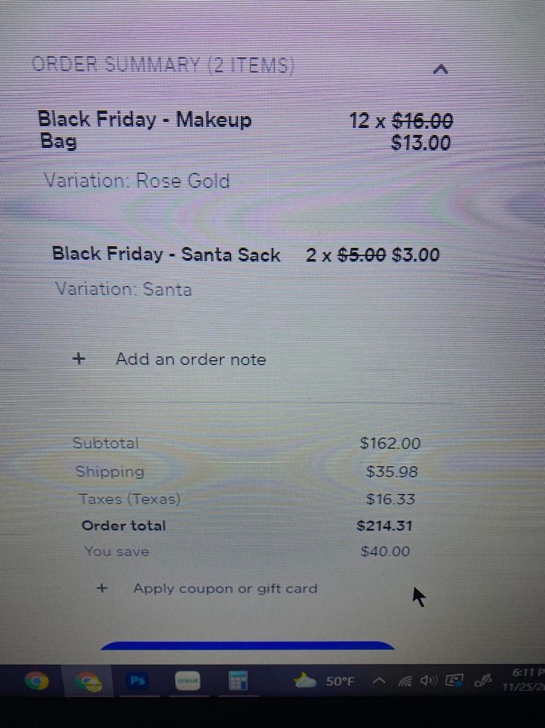Open the taskbar clock and date
545x728 pixels.
[524, 681]
